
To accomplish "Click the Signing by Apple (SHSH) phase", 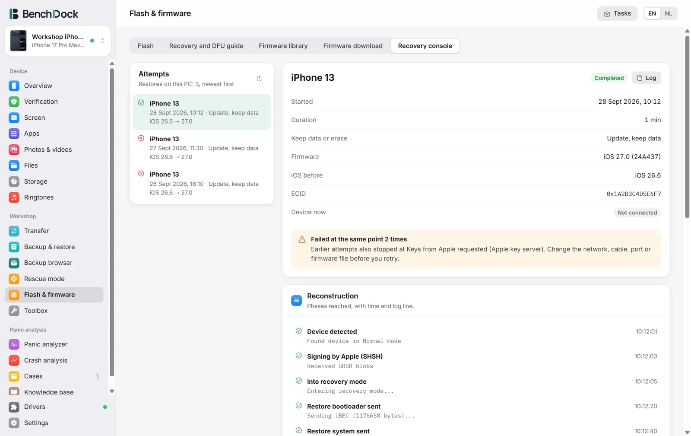I will click(476, 361).
